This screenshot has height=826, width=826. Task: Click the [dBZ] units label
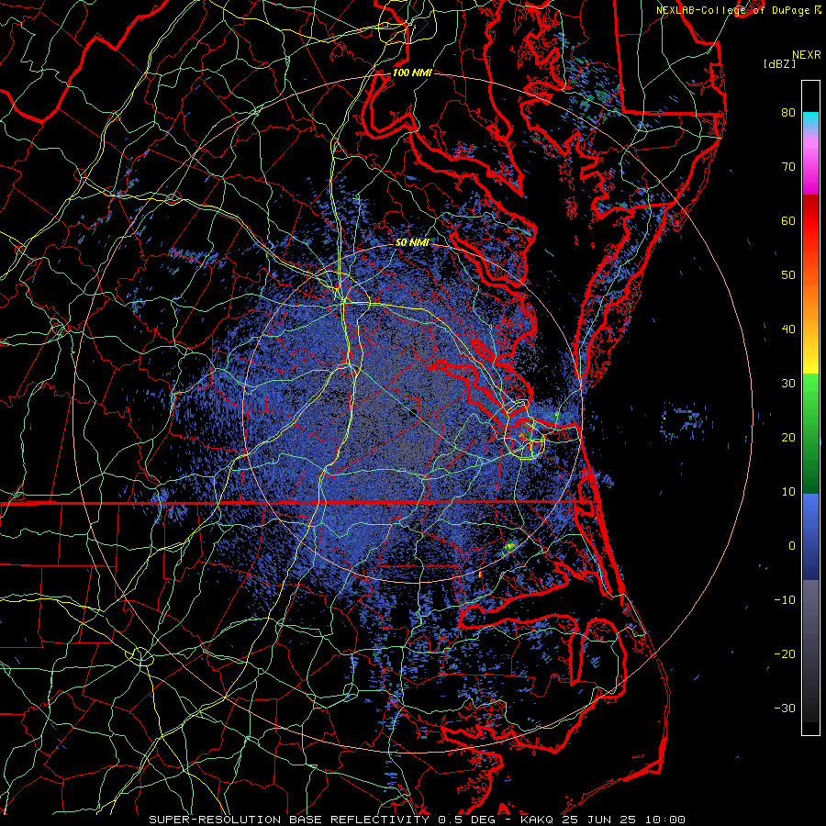point(779,63)
